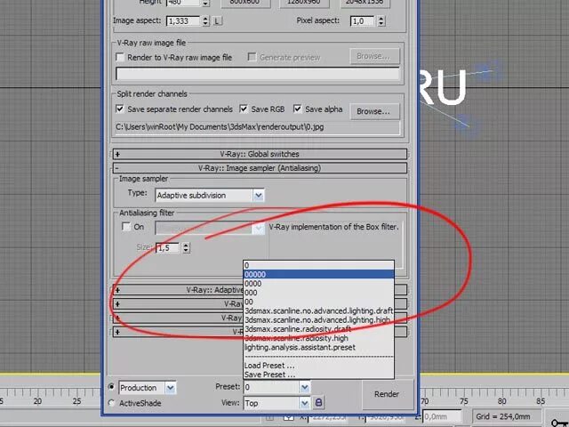Open the Image sampler Type dropdown
Screen dimensions: 569x427
pyautogui.click(x=259, y=196)
